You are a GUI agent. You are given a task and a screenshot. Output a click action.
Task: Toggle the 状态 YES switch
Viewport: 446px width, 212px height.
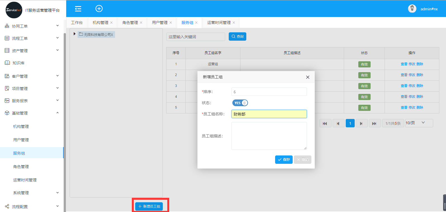pos(240,103)
